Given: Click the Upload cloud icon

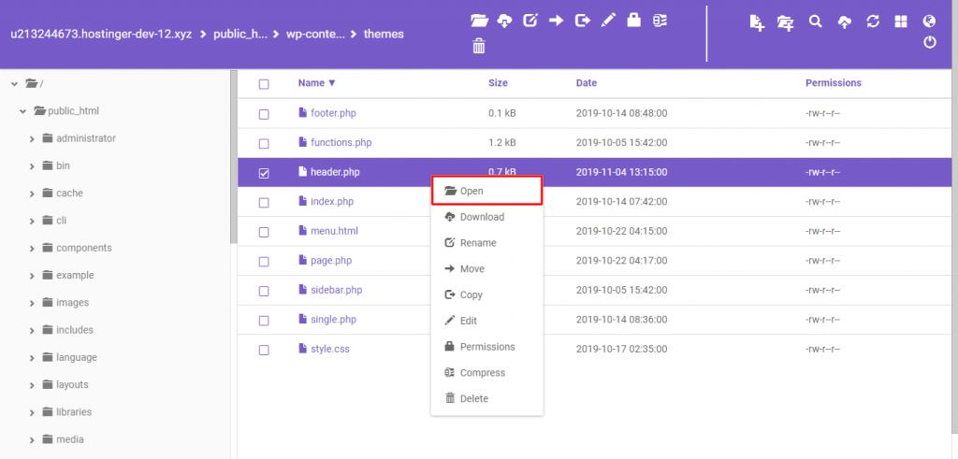Looking at the screenshot, I should click(x=844, y=22).
